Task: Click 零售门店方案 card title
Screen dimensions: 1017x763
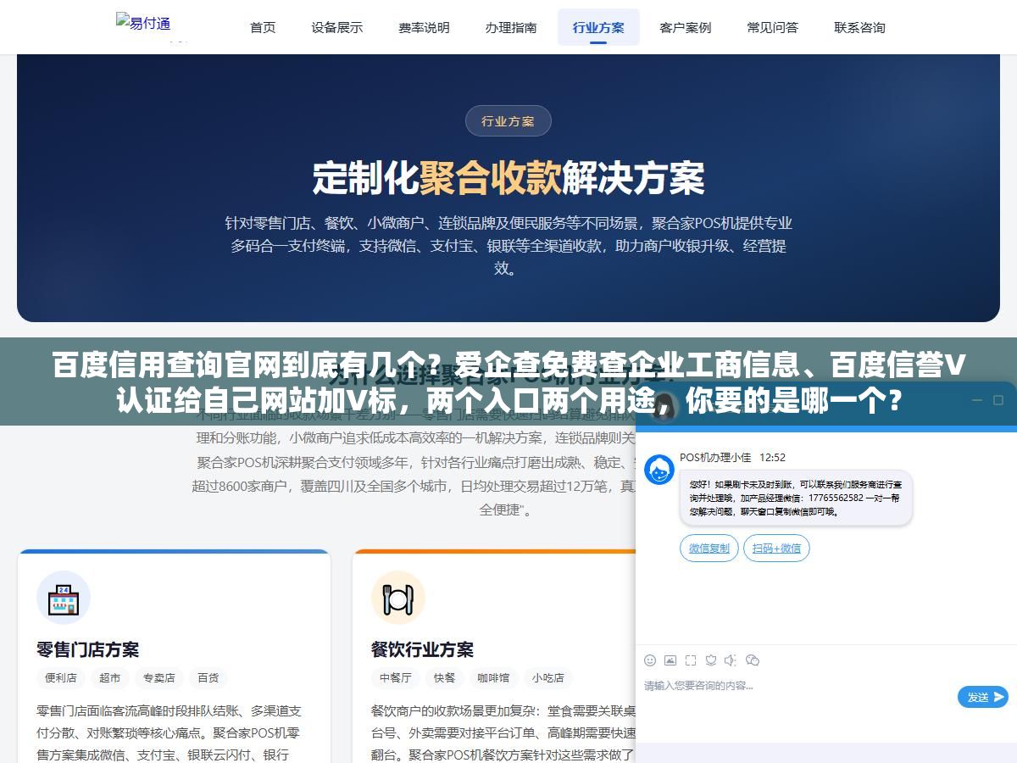Action: point(88,649)
